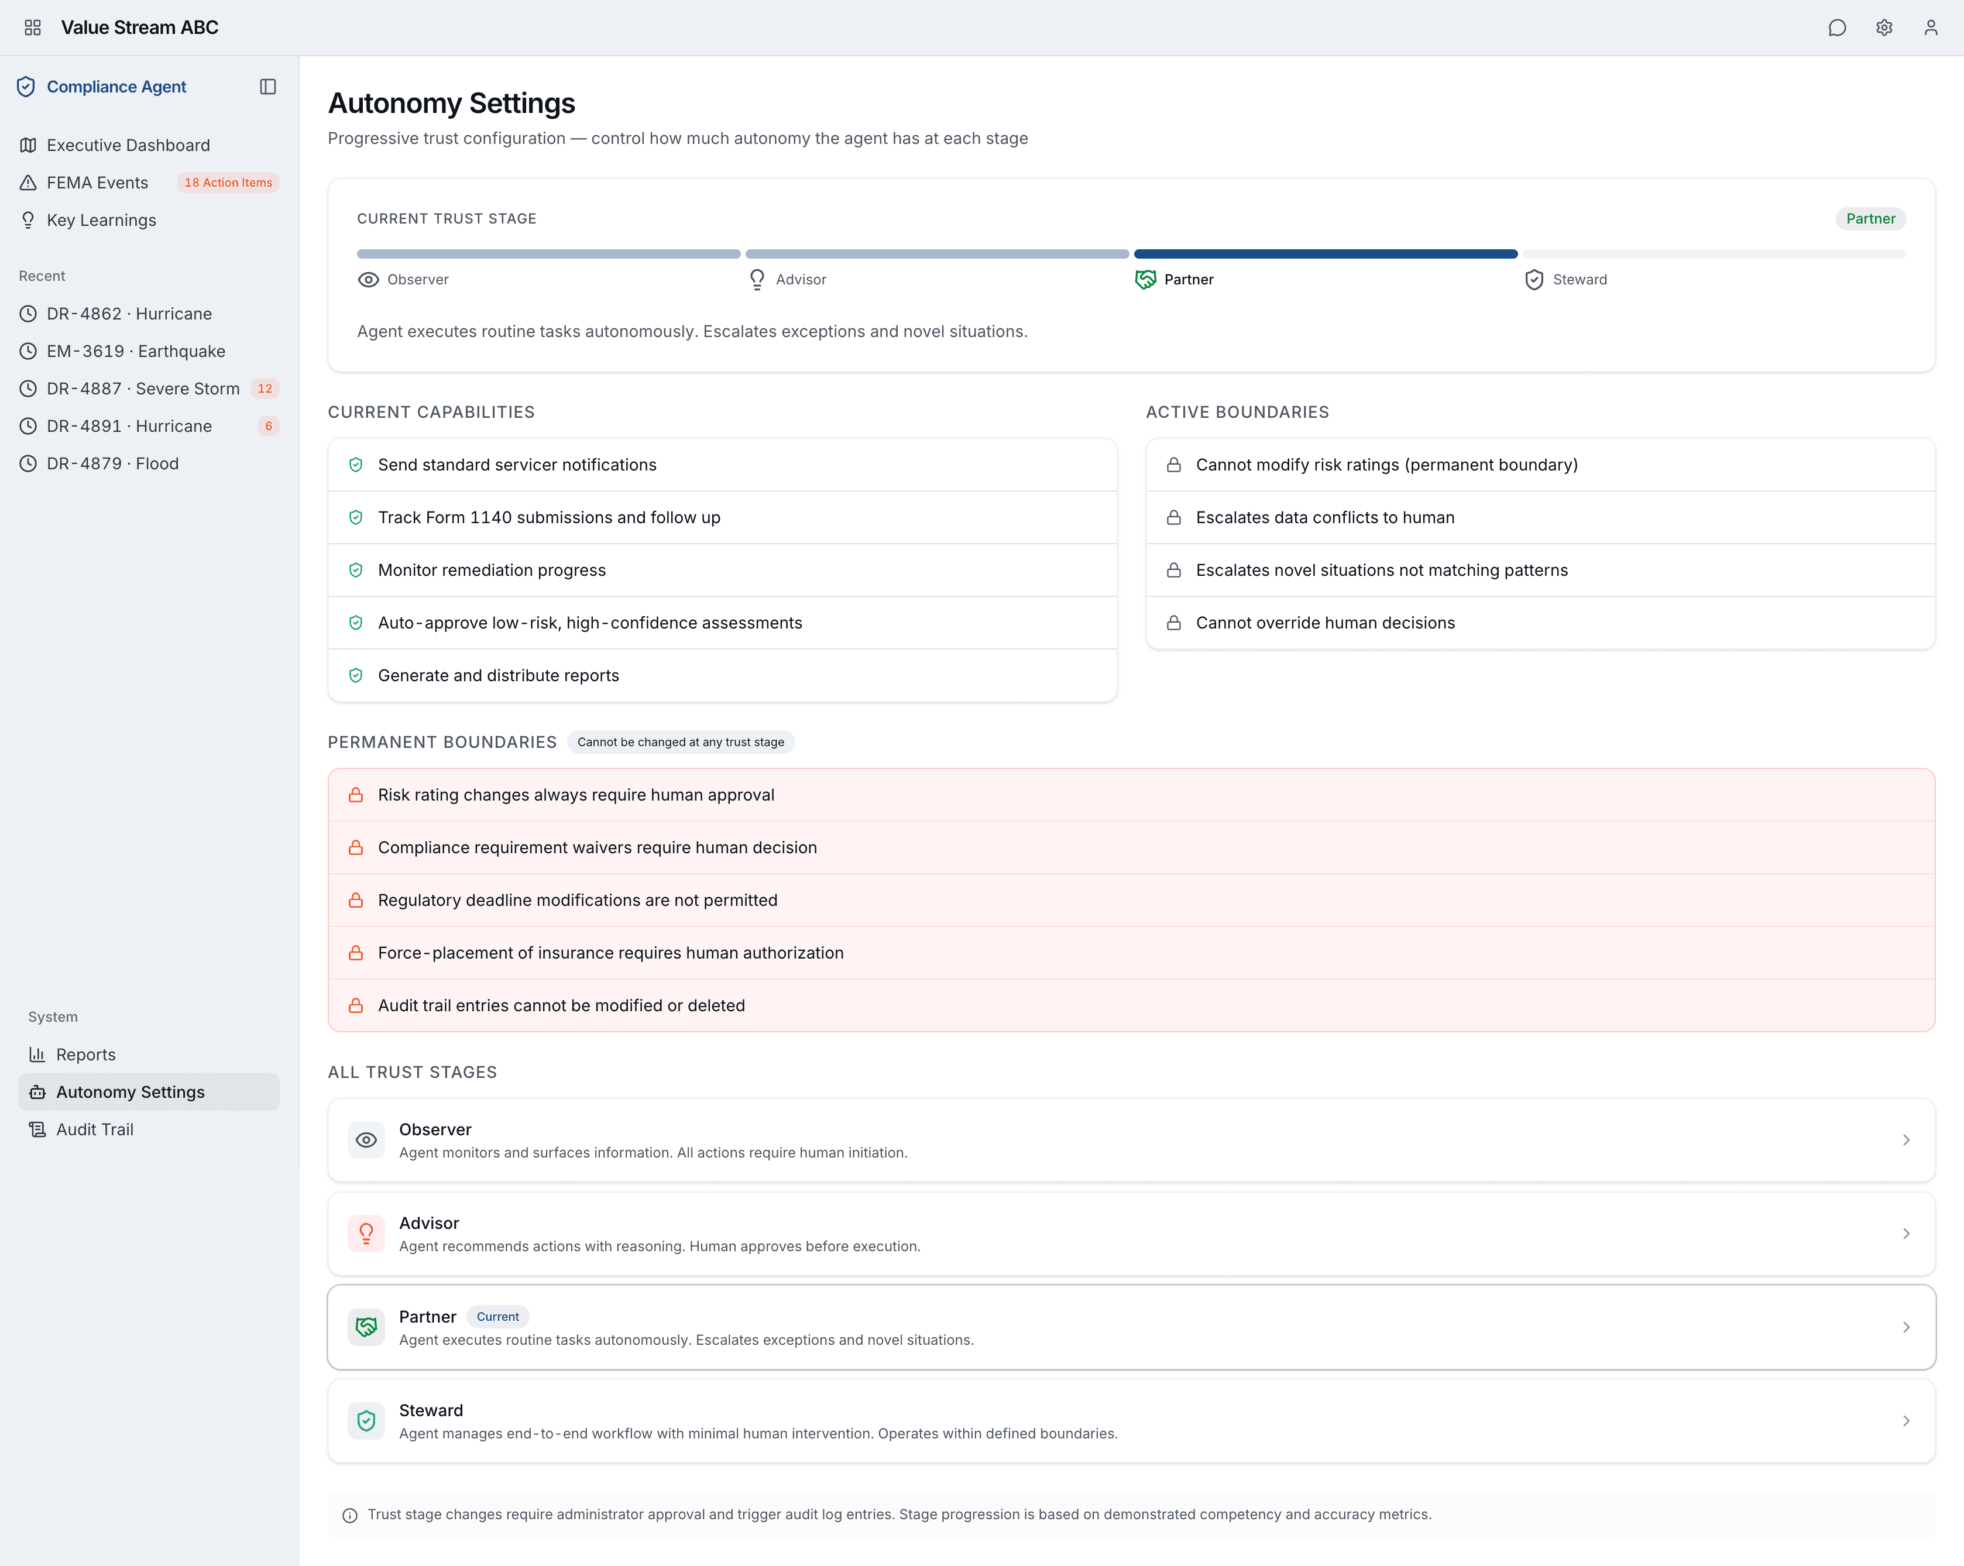Open the chat bubble icon in top bar

pos(1836,28)
